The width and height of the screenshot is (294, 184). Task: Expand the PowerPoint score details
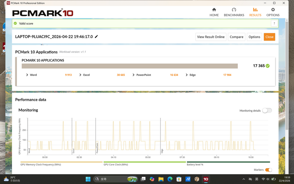[134, 75]
